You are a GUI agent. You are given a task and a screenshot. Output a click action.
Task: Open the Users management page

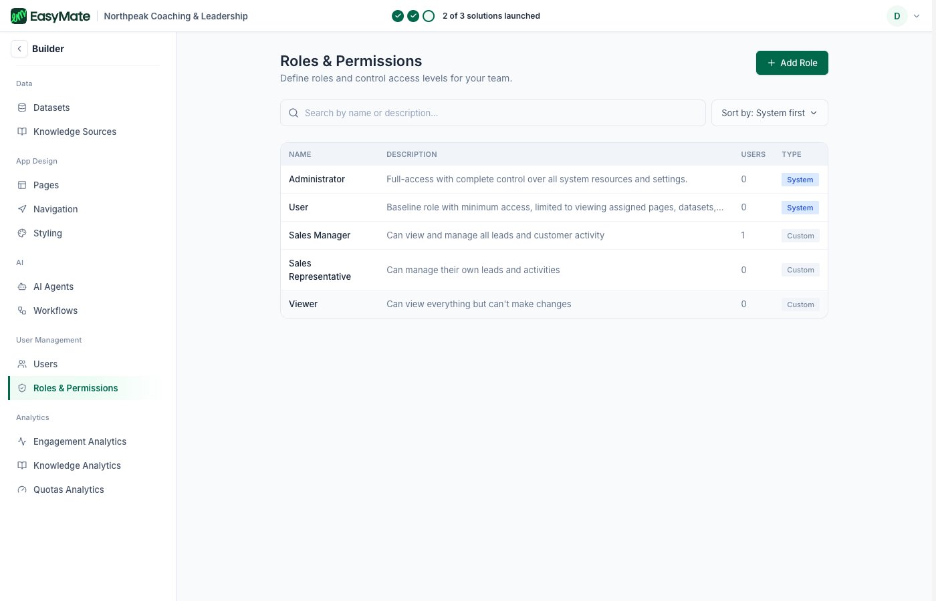[x=84, y=364]
